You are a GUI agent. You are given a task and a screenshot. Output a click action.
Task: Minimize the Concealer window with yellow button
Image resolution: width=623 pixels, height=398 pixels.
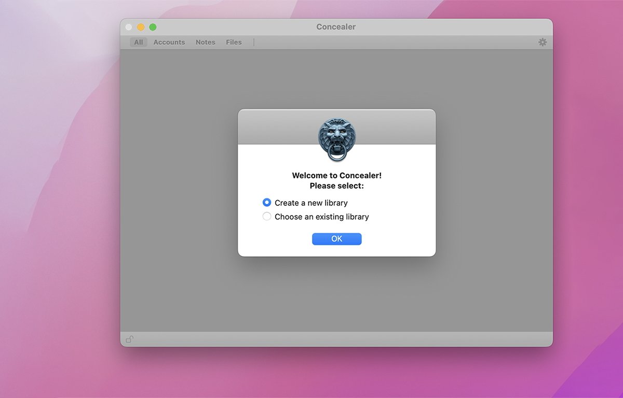[x=141, y=27]
